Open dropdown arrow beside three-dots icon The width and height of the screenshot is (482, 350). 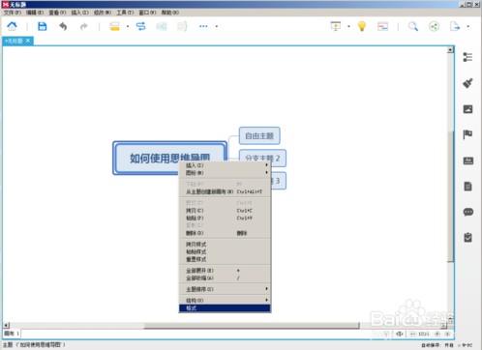[x=217, y=26]
